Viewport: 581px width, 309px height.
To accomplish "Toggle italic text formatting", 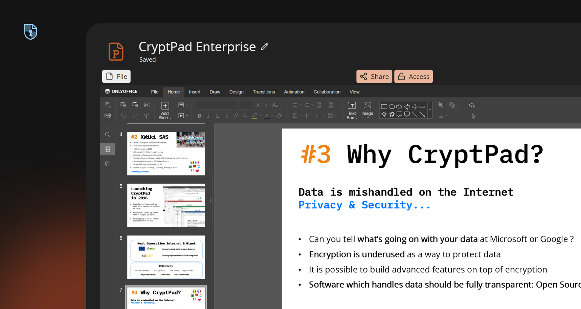I will point(208,116).
